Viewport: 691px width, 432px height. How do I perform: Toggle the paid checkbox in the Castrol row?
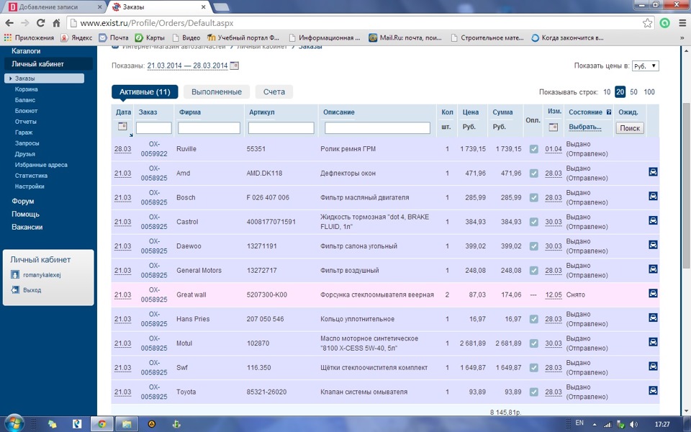[533, 222]
